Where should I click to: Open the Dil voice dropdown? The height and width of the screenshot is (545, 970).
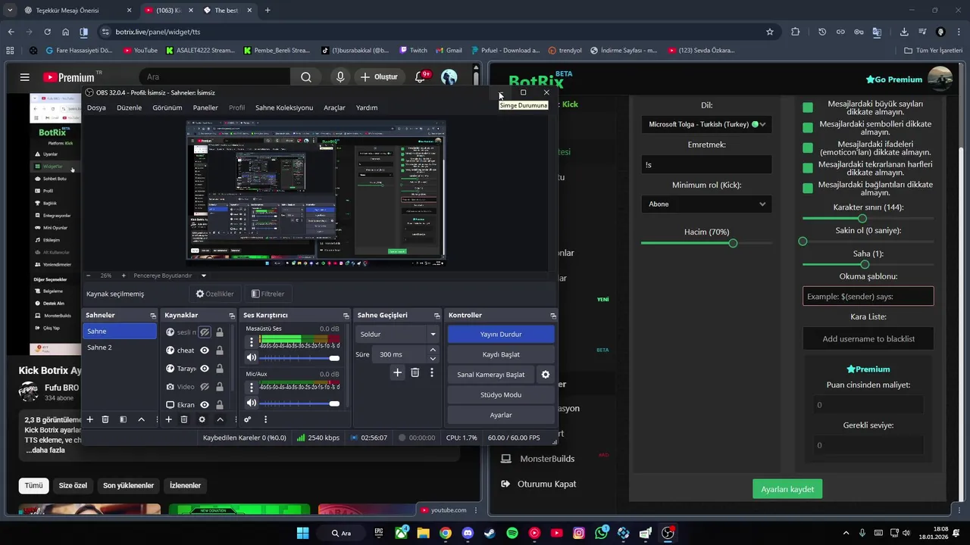pyautogui.click(x=706, y=124)
